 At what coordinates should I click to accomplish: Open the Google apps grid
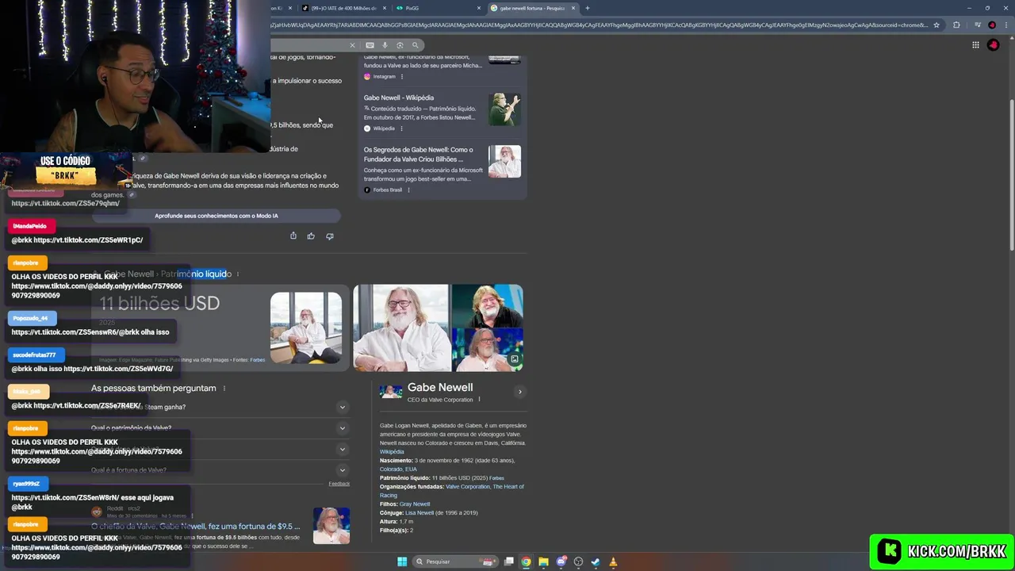click(975, 45)
